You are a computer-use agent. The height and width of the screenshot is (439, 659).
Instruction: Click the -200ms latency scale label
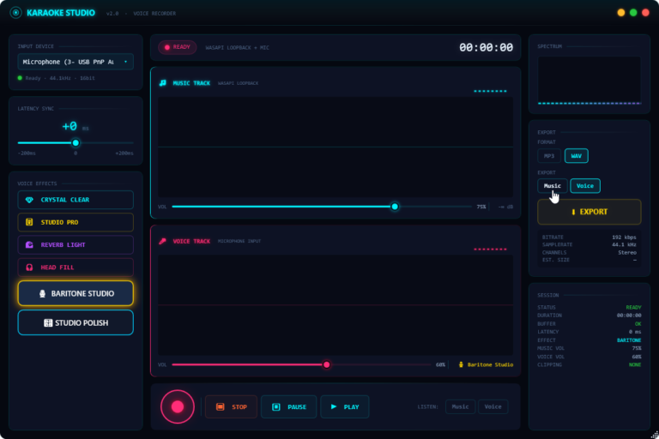coord(27,153)
